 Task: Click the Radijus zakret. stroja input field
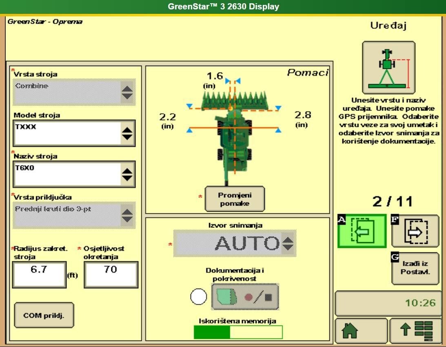tap(39, 274)
